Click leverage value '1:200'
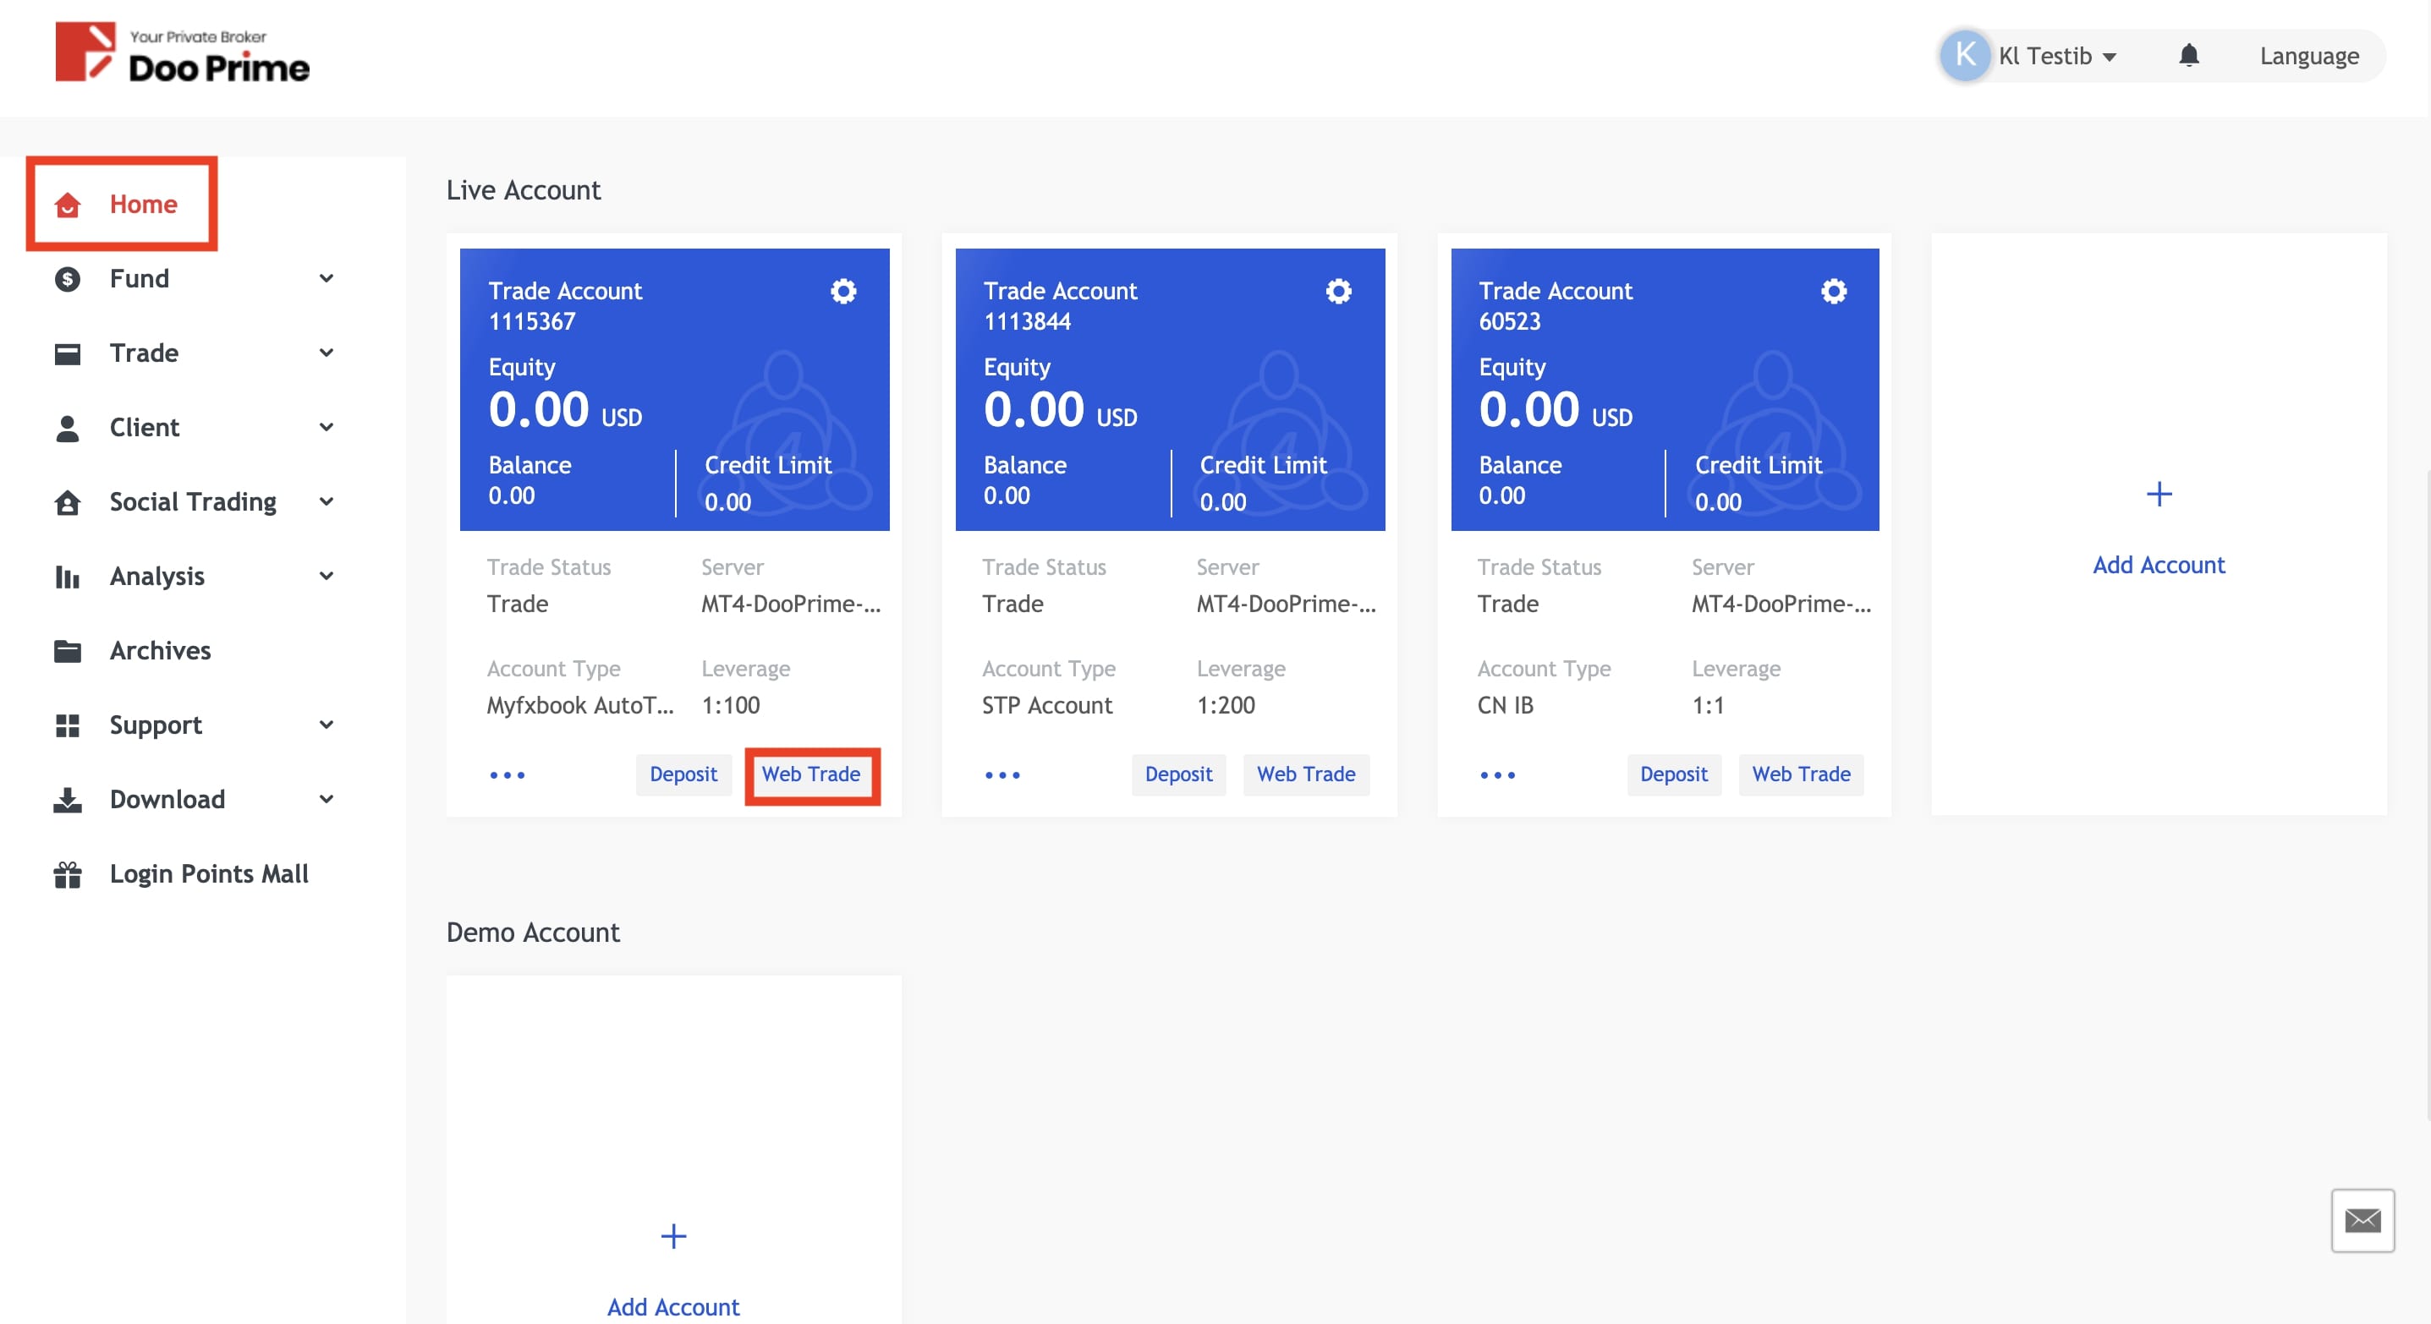The height and width of the screenshot is (1324, 2431). click(1225, 705)
